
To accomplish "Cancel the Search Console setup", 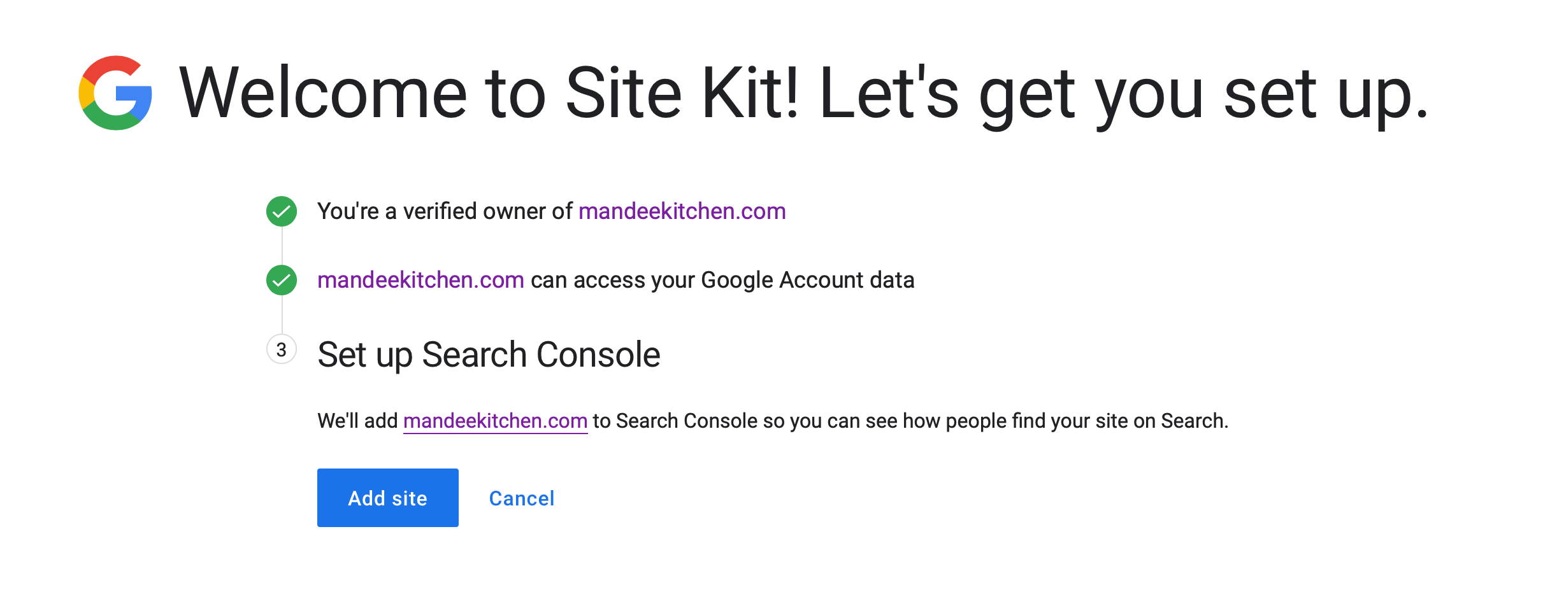I will coord(521,498).
